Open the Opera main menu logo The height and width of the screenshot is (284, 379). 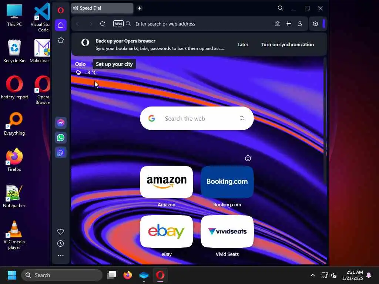(x=60, y=10)
